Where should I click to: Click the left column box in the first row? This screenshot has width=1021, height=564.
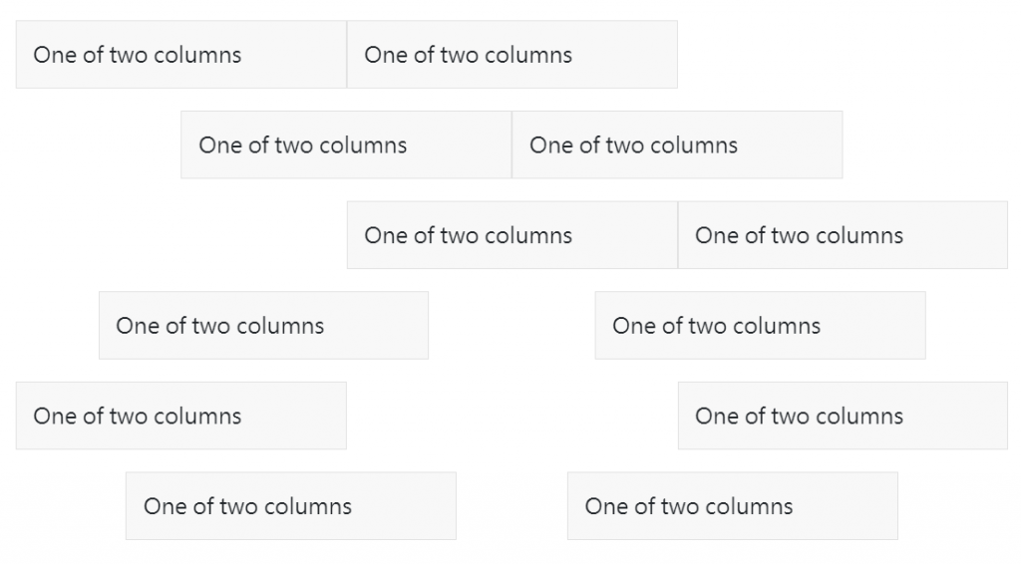(x=180, y=55)
